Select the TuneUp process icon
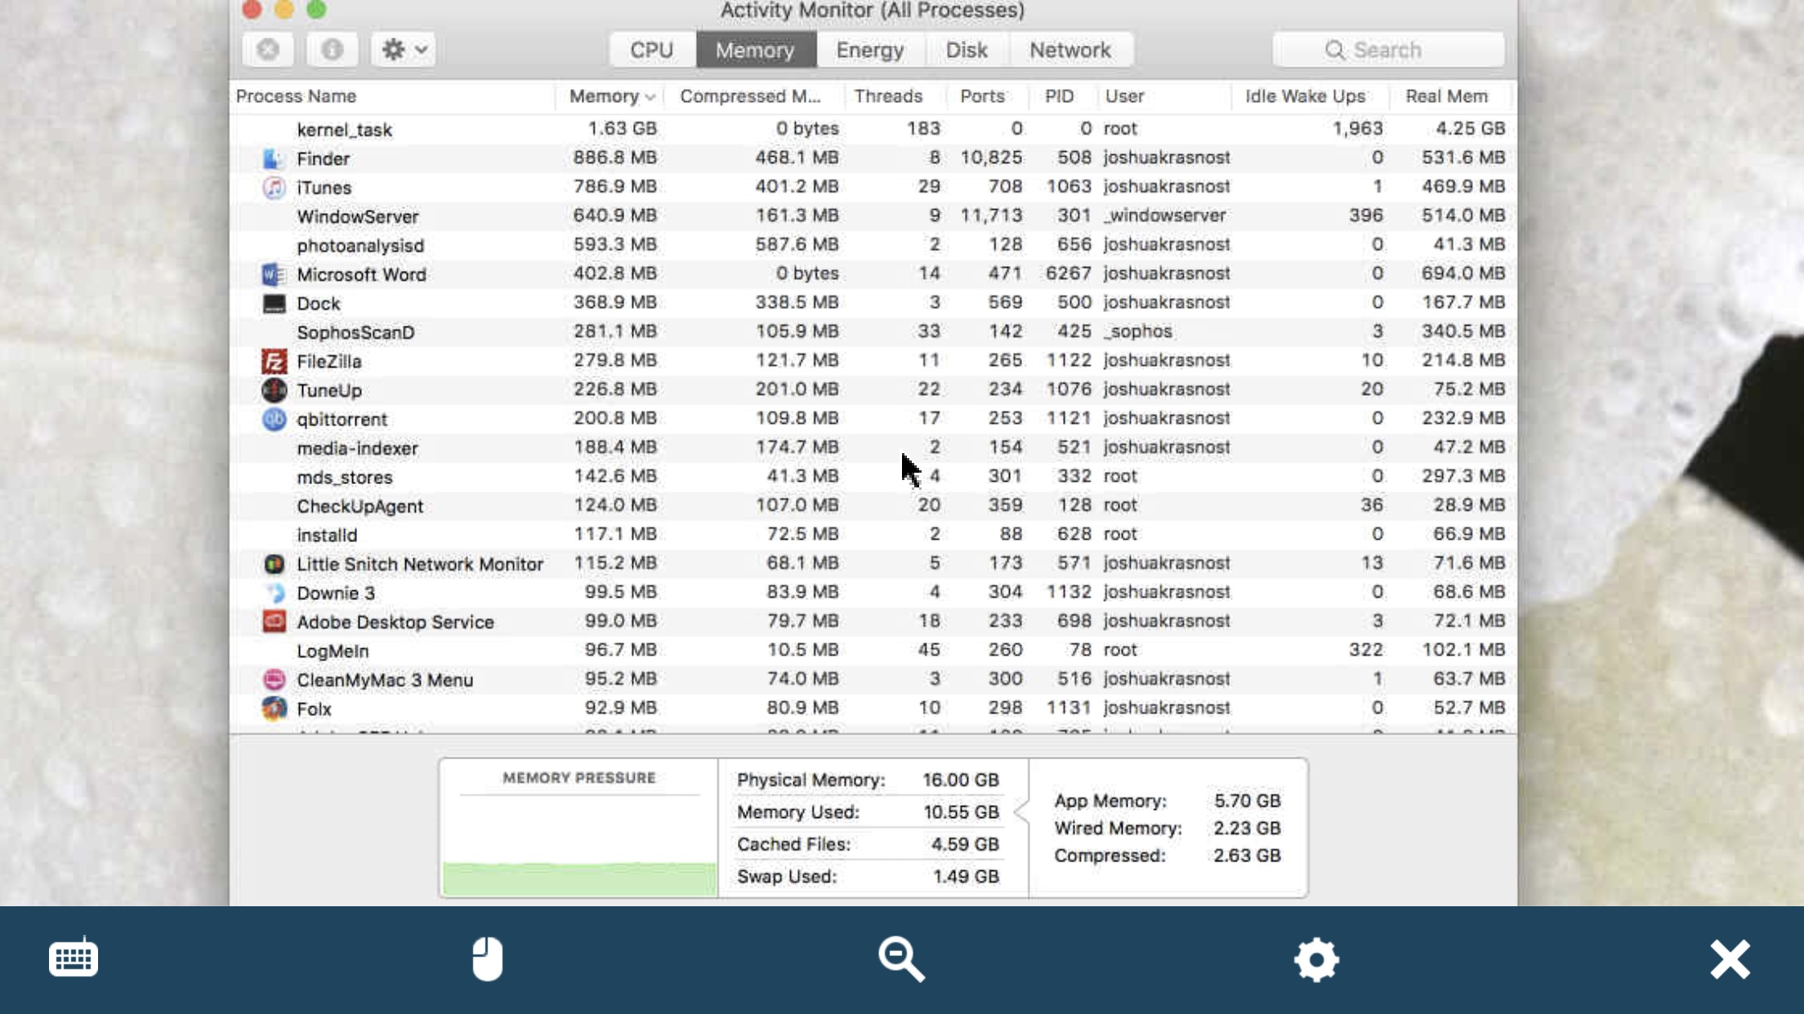Screen dimensions: 1804x1014 [x=274, y=390]
